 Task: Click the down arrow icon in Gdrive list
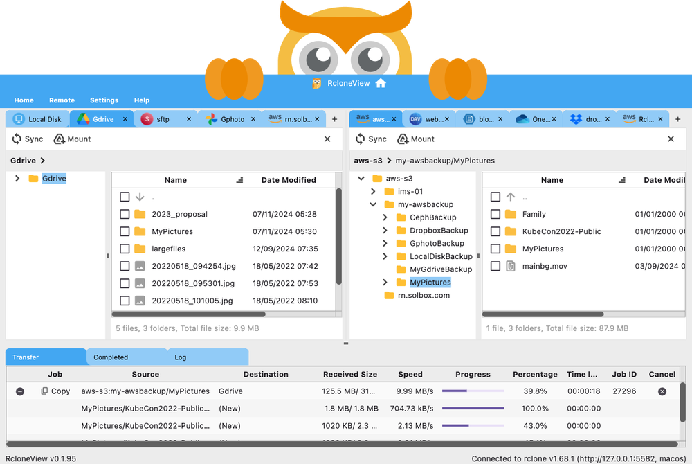click(140, 197)
